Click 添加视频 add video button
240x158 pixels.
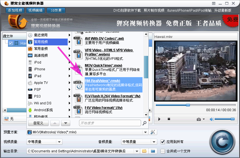15,10
